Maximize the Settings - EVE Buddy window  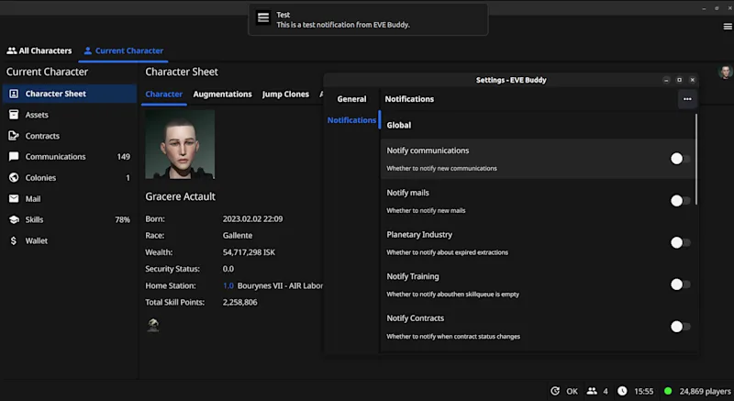679,80
